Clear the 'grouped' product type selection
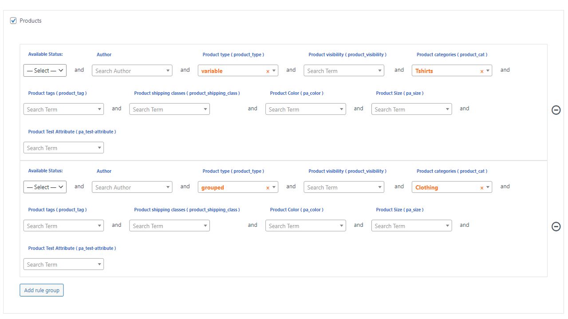The image size is (568, 319). (268, 188)
